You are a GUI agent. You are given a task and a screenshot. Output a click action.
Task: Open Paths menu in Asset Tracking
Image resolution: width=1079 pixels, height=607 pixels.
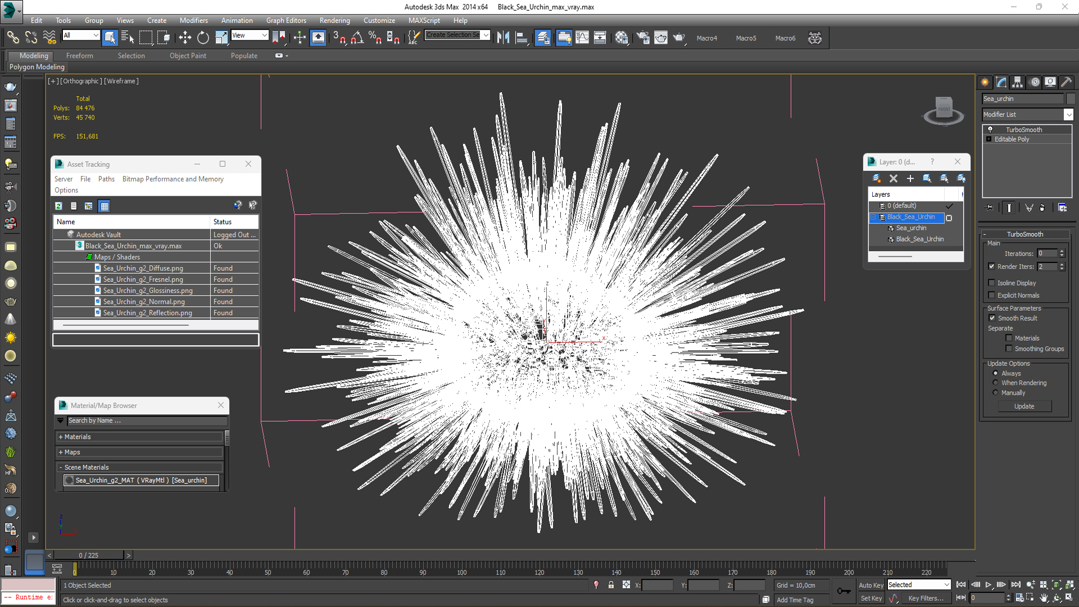click(x=106, y=179)
